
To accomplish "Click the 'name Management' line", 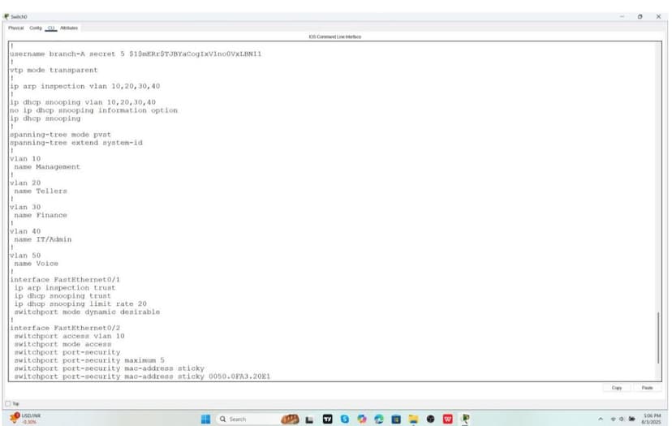I will point(47,166).
